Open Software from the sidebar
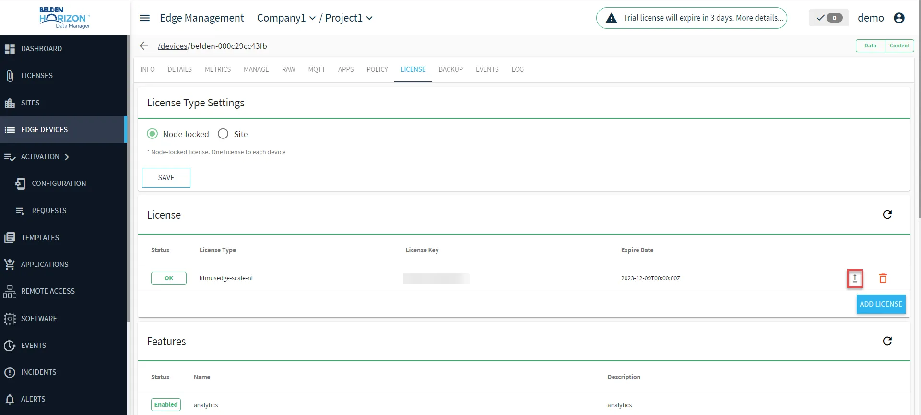 point(39,319)
